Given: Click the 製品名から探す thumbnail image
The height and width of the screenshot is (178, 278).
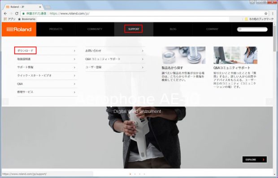Looking at the screenshot, I should coord(183,55).
